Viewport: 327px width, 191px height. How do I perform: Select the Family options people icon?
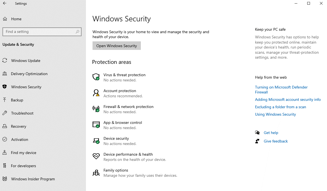pos(96,172)
